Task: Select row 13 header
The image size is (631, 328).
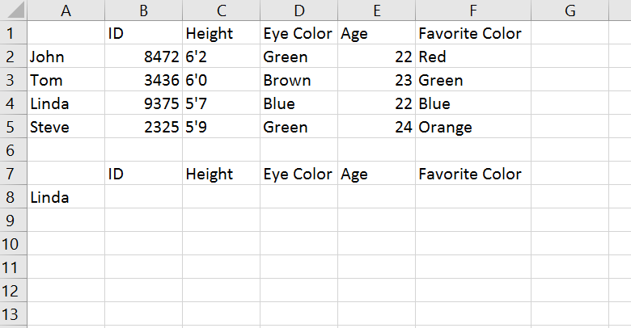Action: pos(13,314)
